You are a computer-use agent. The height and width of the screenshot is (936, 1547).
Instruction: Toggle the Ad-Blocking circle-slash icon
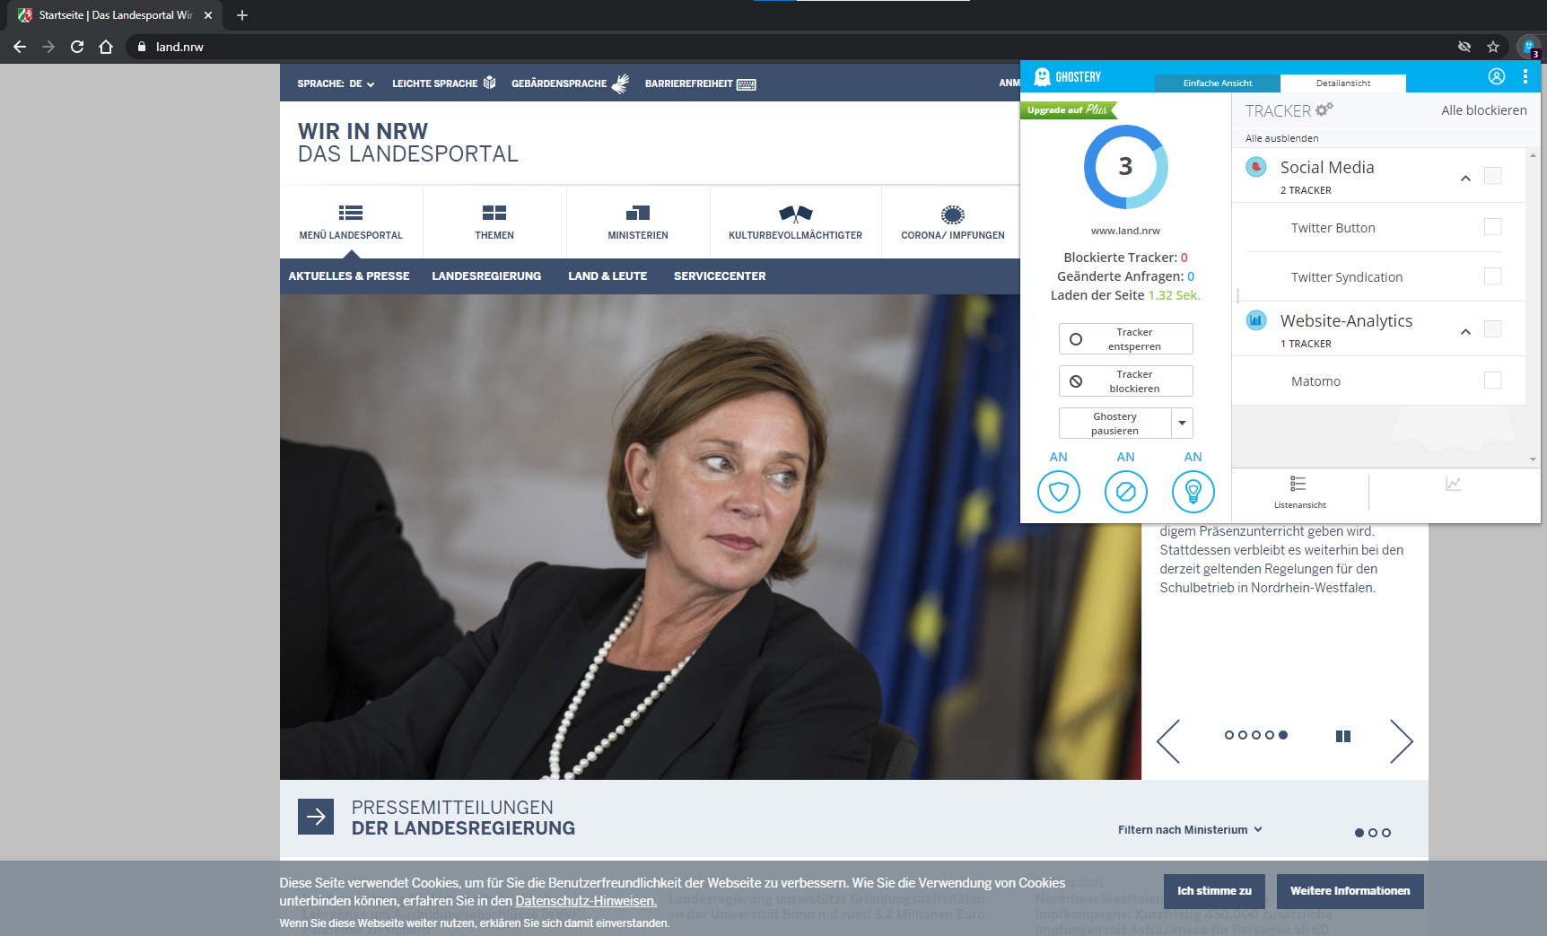point(1125,492)
